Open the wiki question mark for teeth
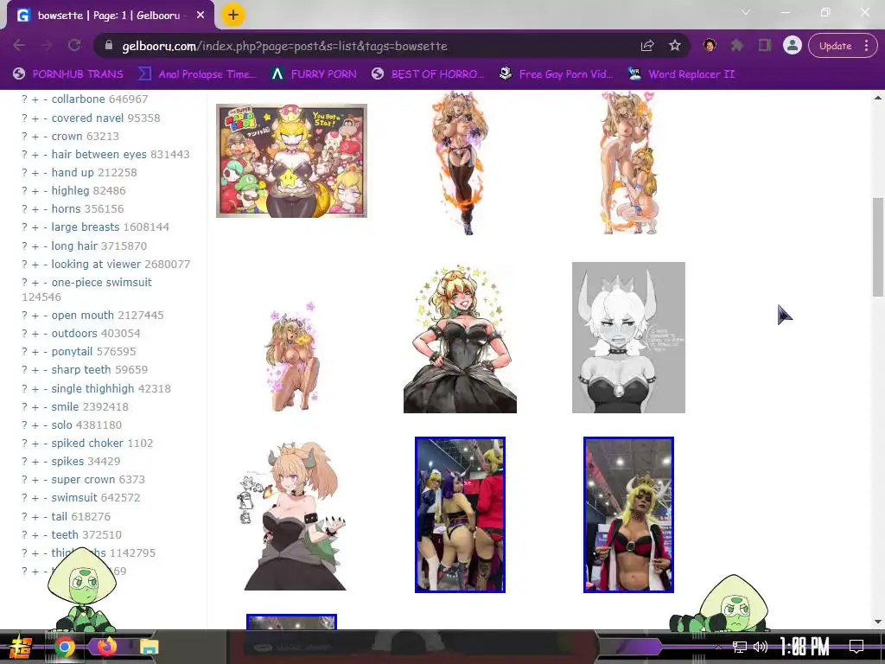Screen dimensions: 885x664 pyautogui.click(x=24, y=534)
